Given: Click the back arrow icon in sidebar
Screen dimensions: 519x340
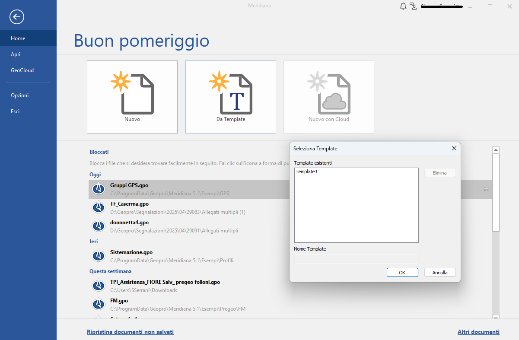Looking at the screenshot, I should pyautogui.click(x=17, y=17).
